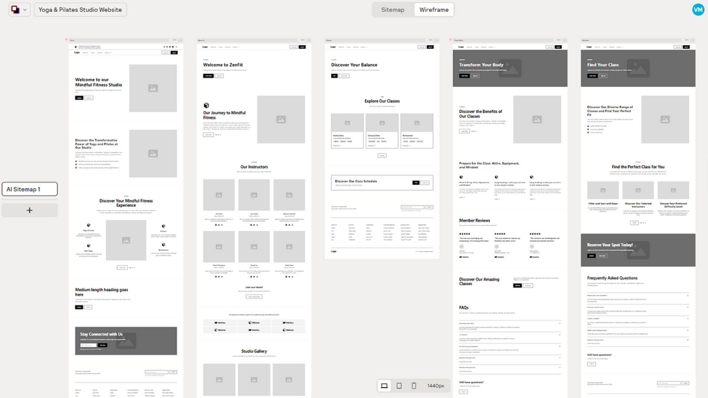Click hero image placeholder on Home page
708x398 pixels.
(153, 88)
